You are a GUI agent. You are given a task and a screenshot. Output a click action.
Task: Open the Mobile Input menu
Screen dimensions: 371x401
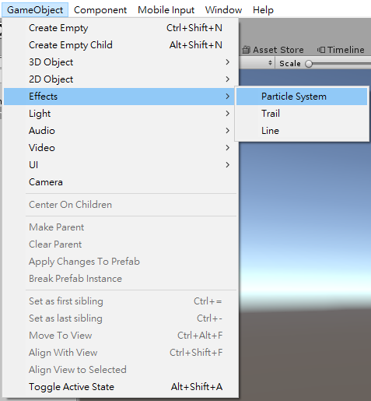pyautogui.click(x=166, y=10)
